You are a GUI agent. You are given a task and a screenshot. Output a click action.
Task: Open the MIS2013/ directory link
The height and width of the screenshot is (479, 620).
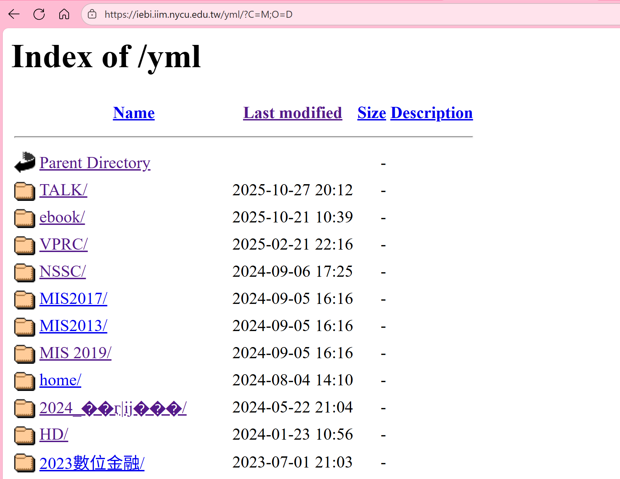pos(73,326)
